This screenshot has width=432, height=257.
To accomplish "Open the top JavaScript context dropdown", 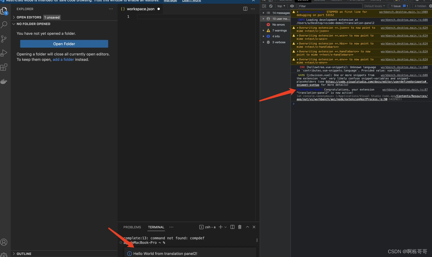I will [281, 6].
